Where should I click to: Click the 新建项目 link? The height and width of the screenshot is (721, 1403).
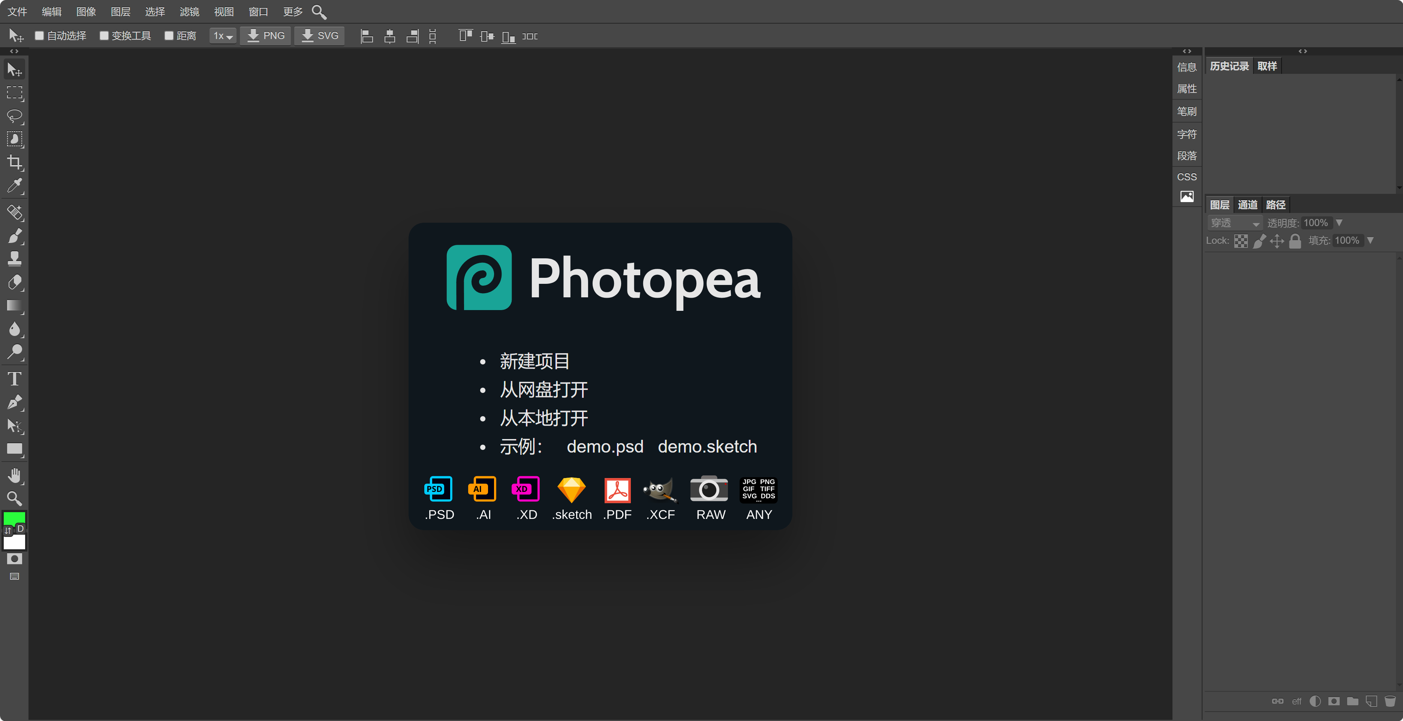[534, 361]
